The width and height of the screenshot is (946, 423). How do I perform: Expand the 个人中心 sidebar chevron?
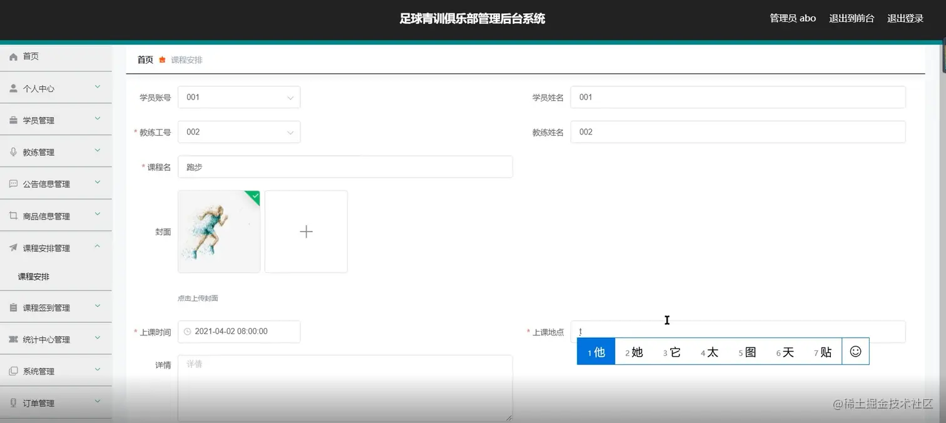pyautogui.click(x=98, y=87)
